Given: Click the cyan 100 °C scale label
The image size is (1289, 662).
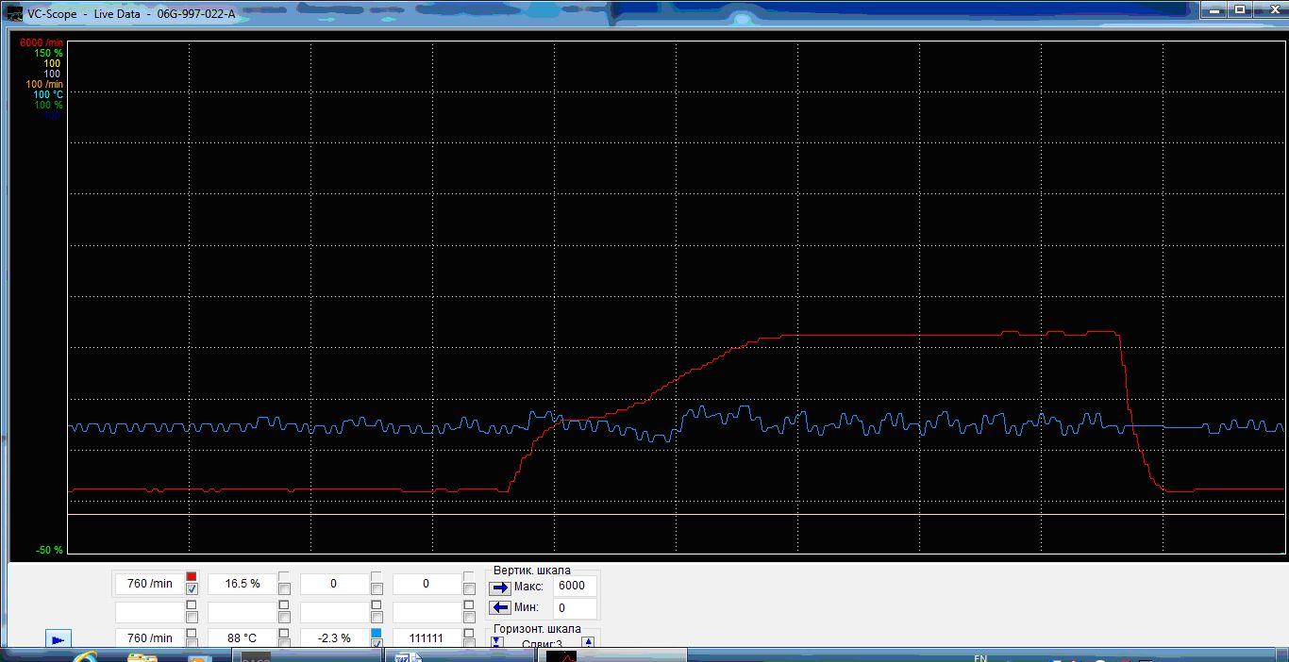Looking at the screenshot, I should click(x=47, y=95).
